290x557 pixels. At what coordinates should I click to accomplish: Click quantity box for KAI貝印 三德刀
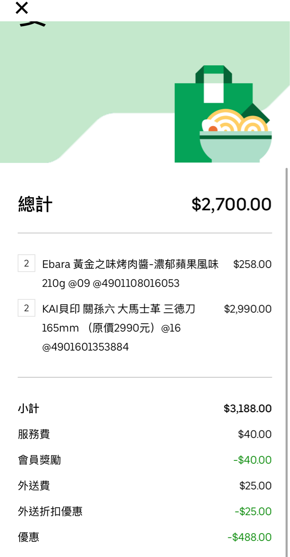pos(27,309)
